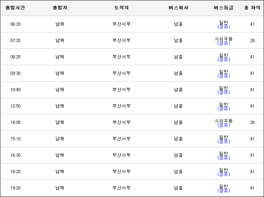264x197 pixels.
Task: Open the (경유) link in the 10:40 row
Action: [x=223, y=92]
